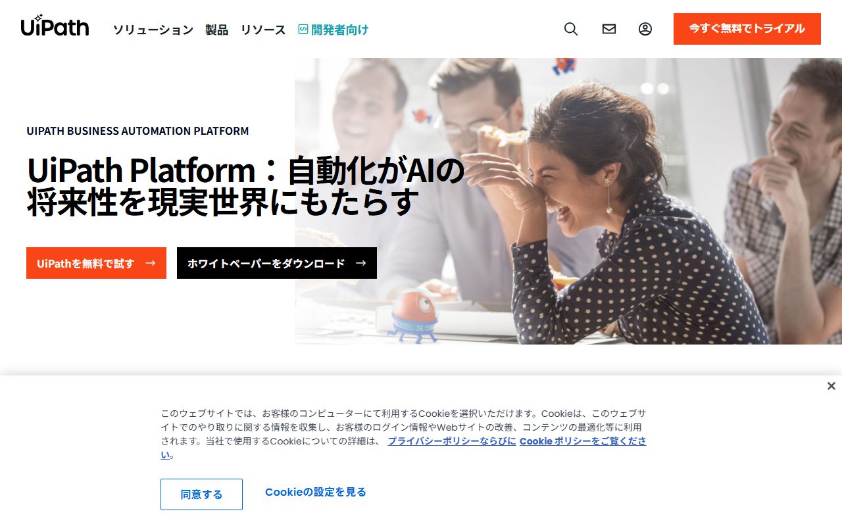842x526 pixels.
Task: Click the envelope contact icon
Action: [x=609, y=29]
